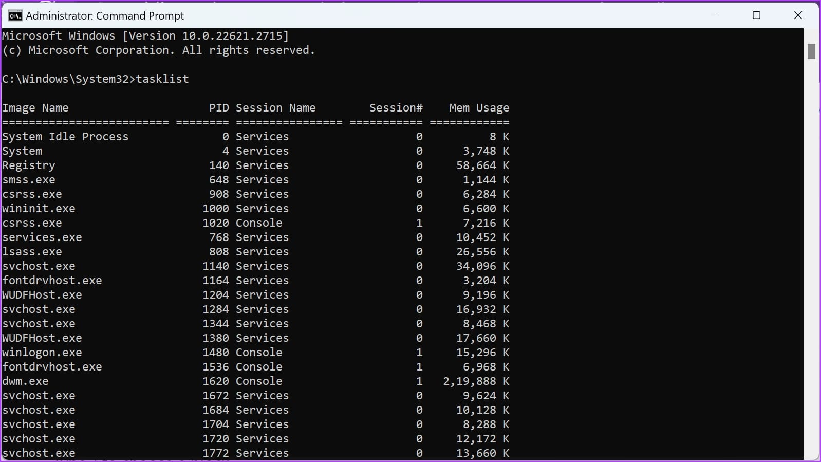Click memory usage '26,556 K'
This screenshot has height=462, width=821.
[483, 252]
